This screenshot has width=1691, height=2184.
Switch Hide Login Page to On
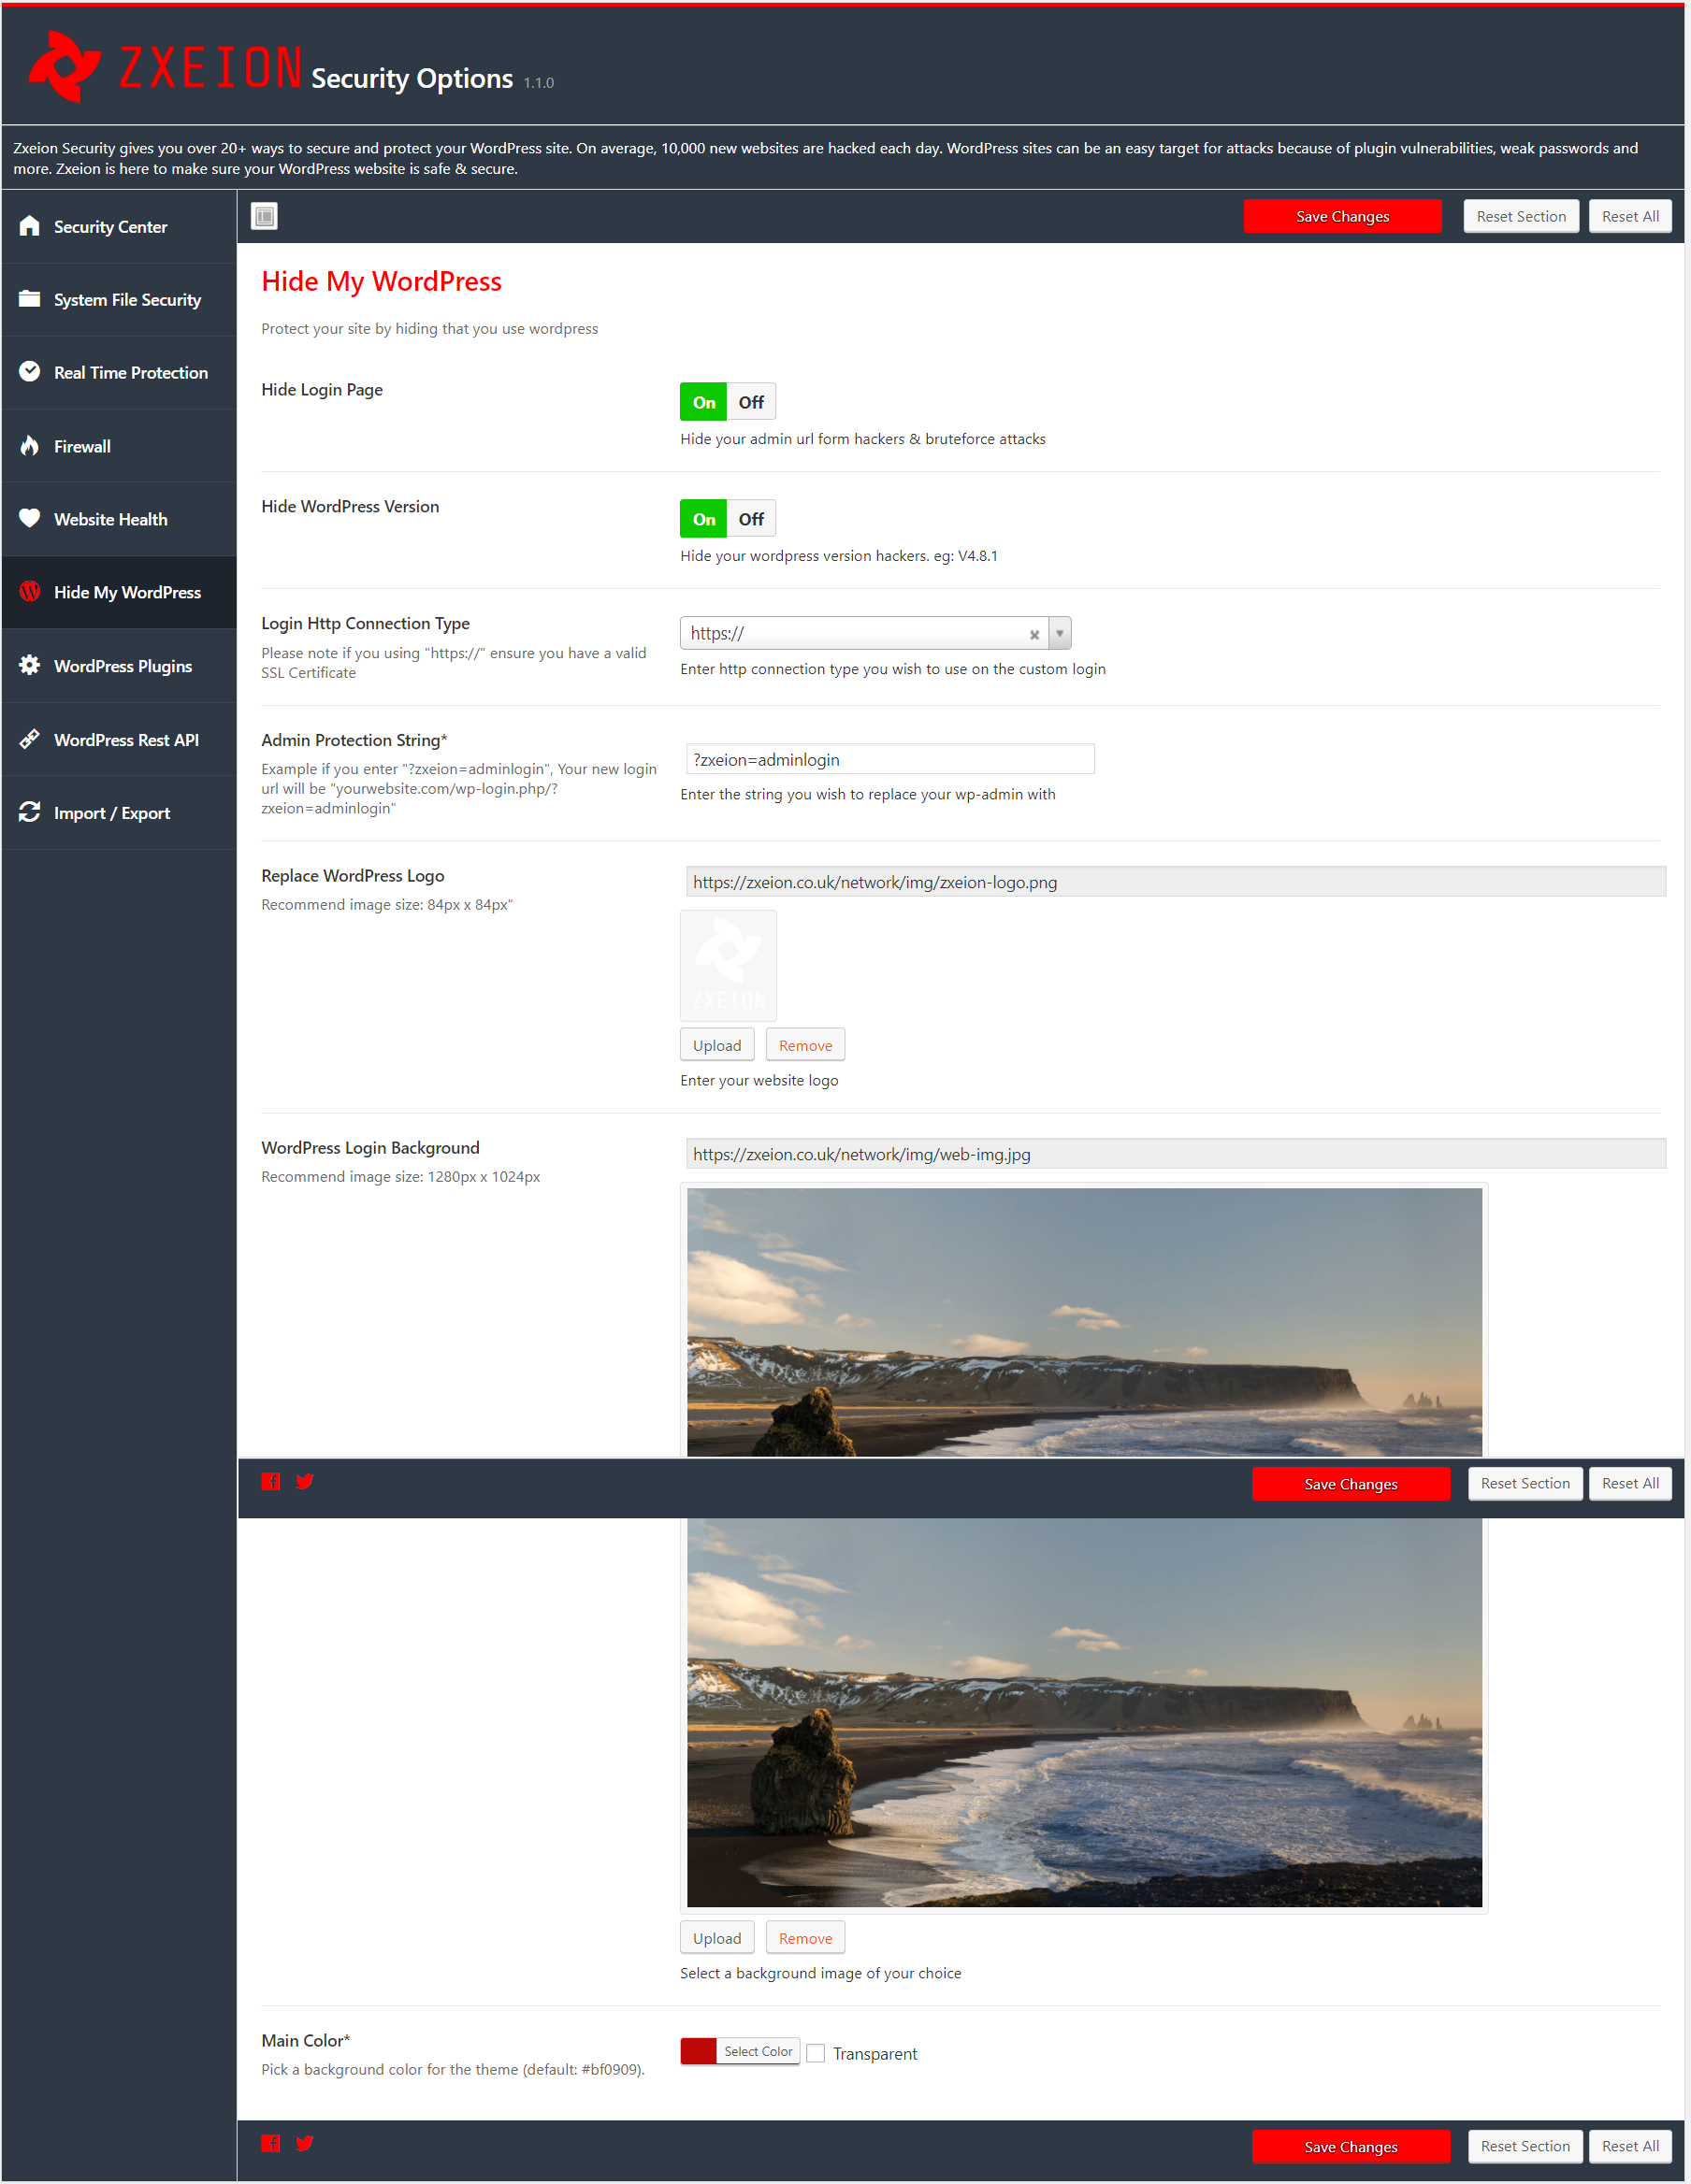[703, 402]
